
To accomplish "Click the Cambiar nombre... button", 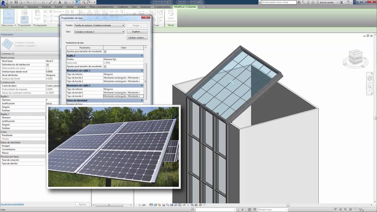I will pos(137,38).
